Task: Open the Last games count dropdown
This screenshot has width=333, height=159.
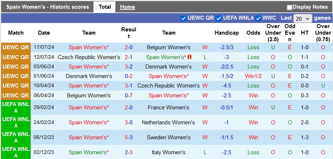Action: [303, 18]
